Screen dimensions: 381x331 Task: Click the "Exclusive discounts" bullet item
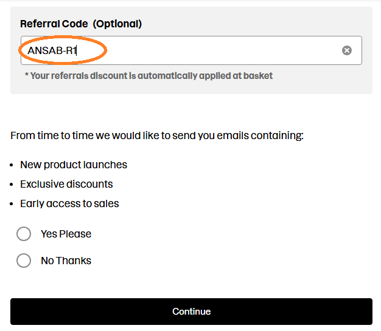click(x=66, y=184)
